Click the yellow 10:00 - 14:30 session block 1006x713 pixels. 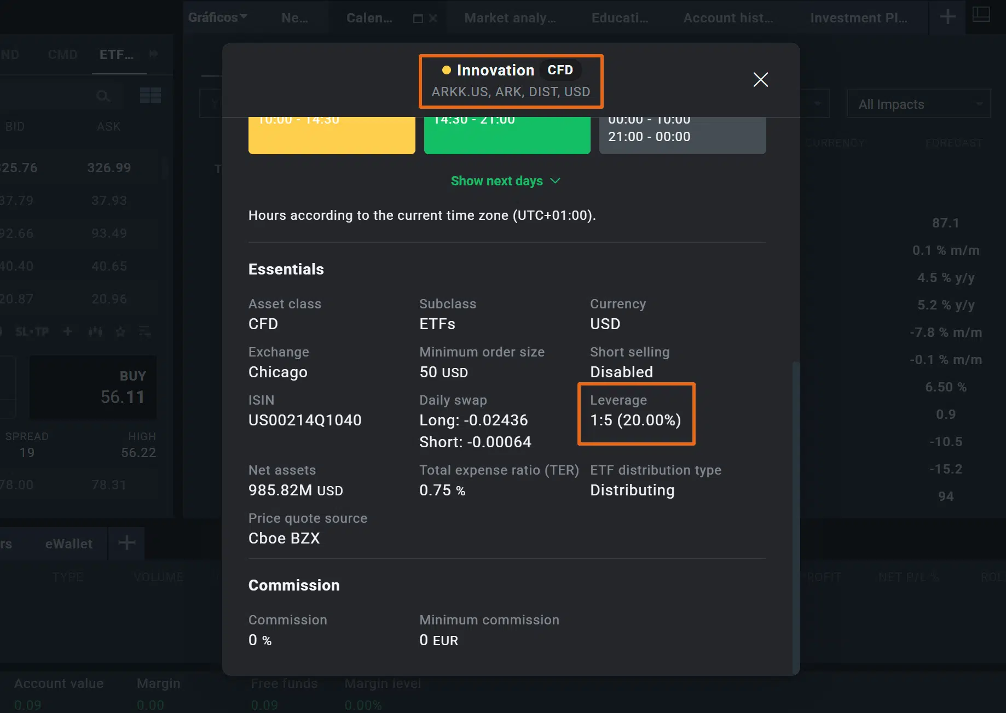332,136
